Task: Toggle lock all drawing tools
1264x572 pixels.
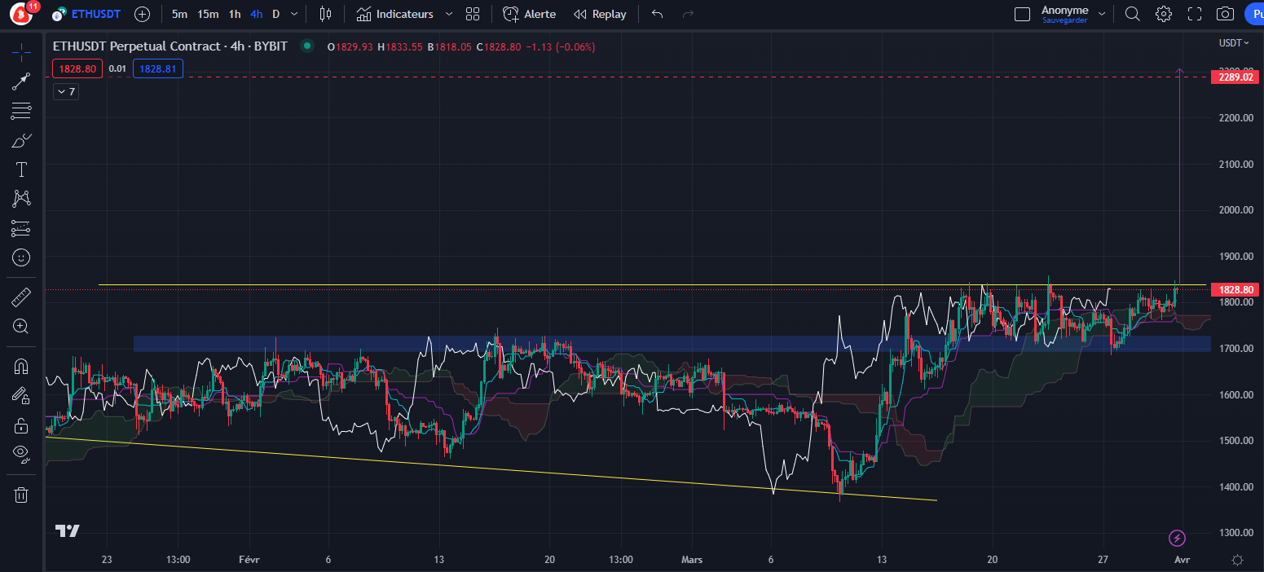Action: 21,425
